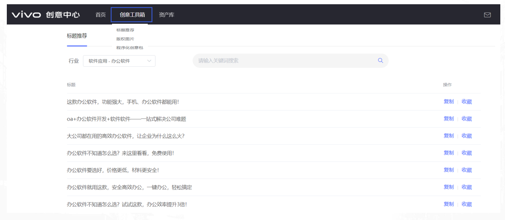Favorite the 办公软件要选好 title

point(467,170)
